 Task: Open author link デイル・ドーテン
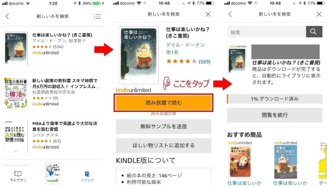point(185,45)
